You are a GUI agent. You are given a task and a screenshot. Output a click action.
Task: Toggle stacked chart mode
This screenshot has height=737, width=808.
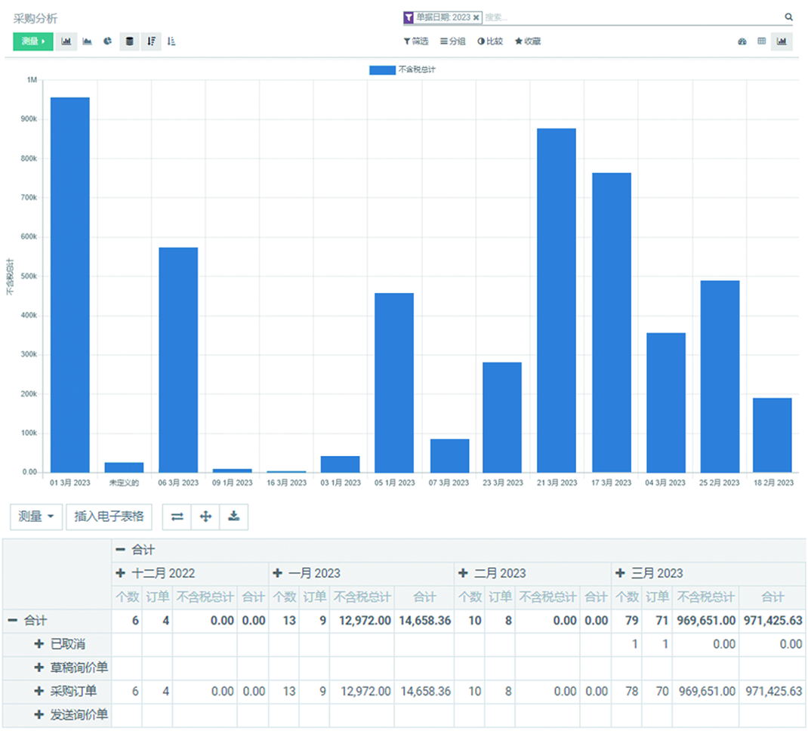(x=130, y=42)
